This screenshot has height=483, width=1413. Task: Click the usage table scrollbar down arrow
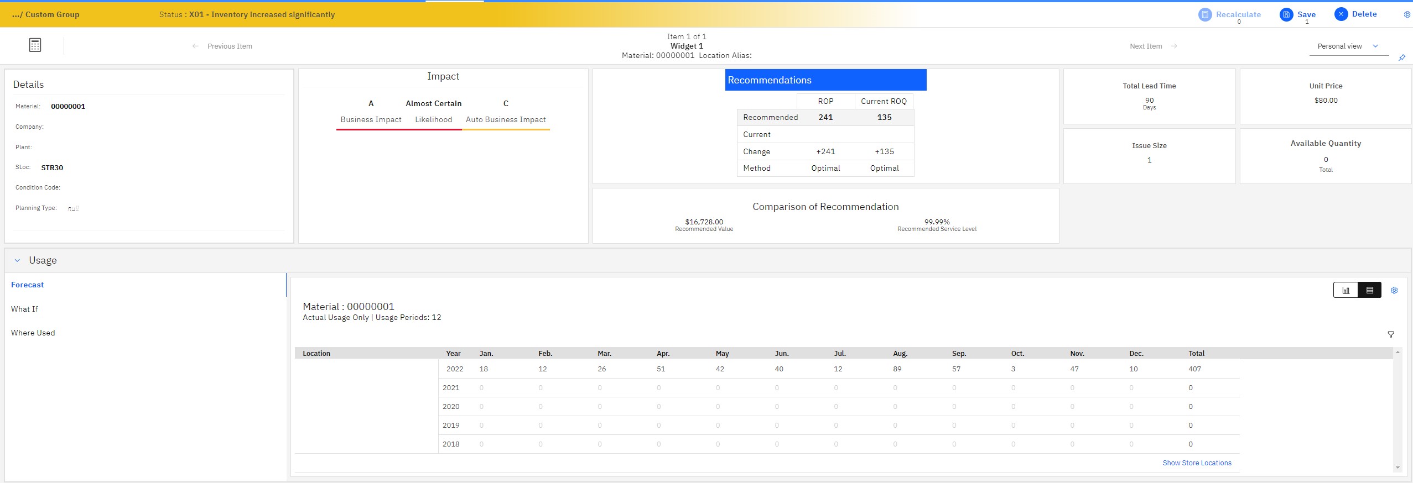pyautogui.click(x=1398, y=468)
